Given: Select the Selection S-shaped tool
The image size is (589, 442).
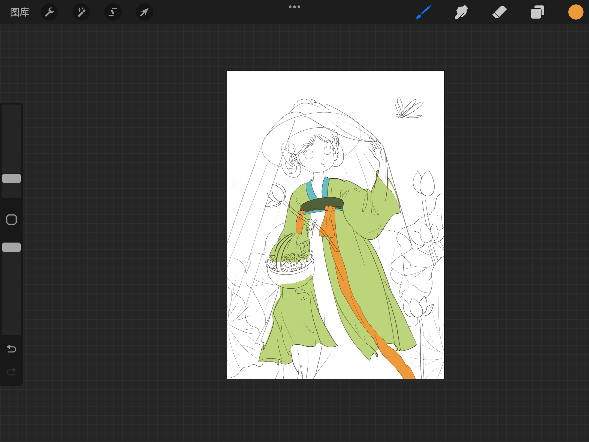Looking at the screenshot, I should coord(113,12).
